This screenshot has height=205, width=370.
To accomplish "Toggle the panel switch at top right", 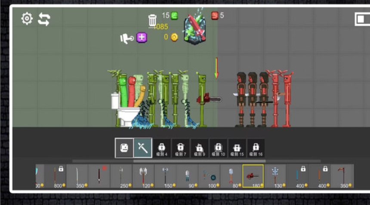I will tap(362, 19).
